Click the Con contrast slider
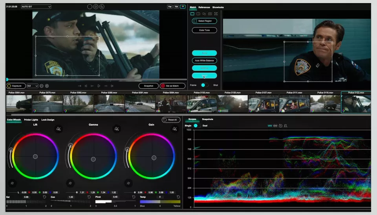This screenshot has width=377, height=215. [x=71, y=202]
